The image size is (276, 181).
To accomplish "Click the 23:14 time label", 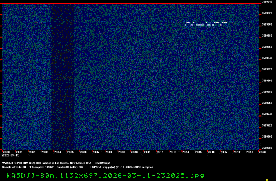I will [x=186, y=152].
